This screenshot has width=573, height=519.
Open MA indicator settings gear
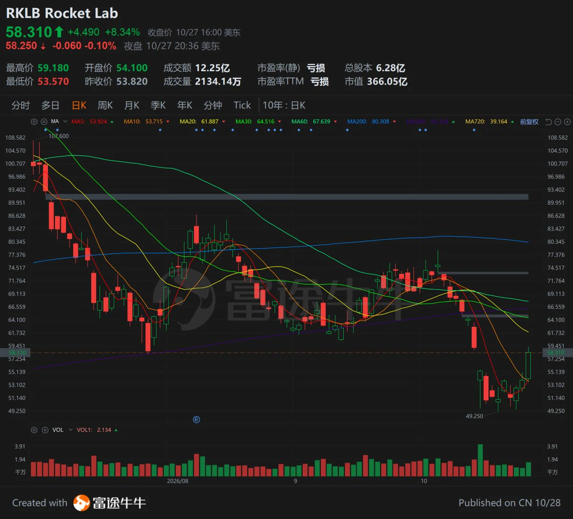click(34, 122)
